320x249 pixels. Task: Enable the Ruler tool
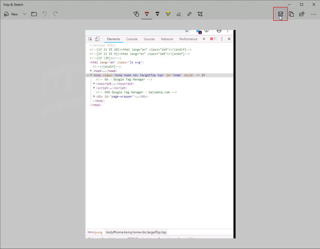(189, 14)
